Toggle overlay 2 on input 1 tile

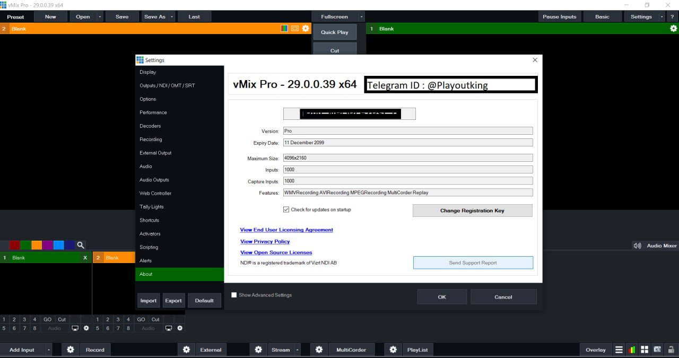(x=14, y=319)
